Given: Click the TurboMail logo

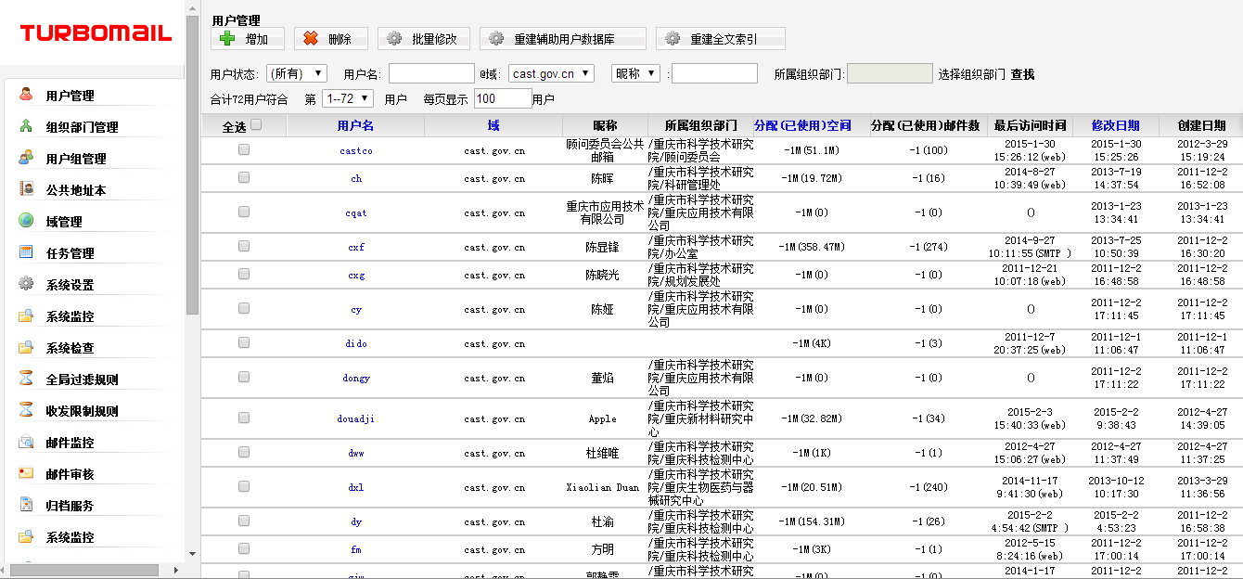Looking at the screenshot, I should 96,33.
